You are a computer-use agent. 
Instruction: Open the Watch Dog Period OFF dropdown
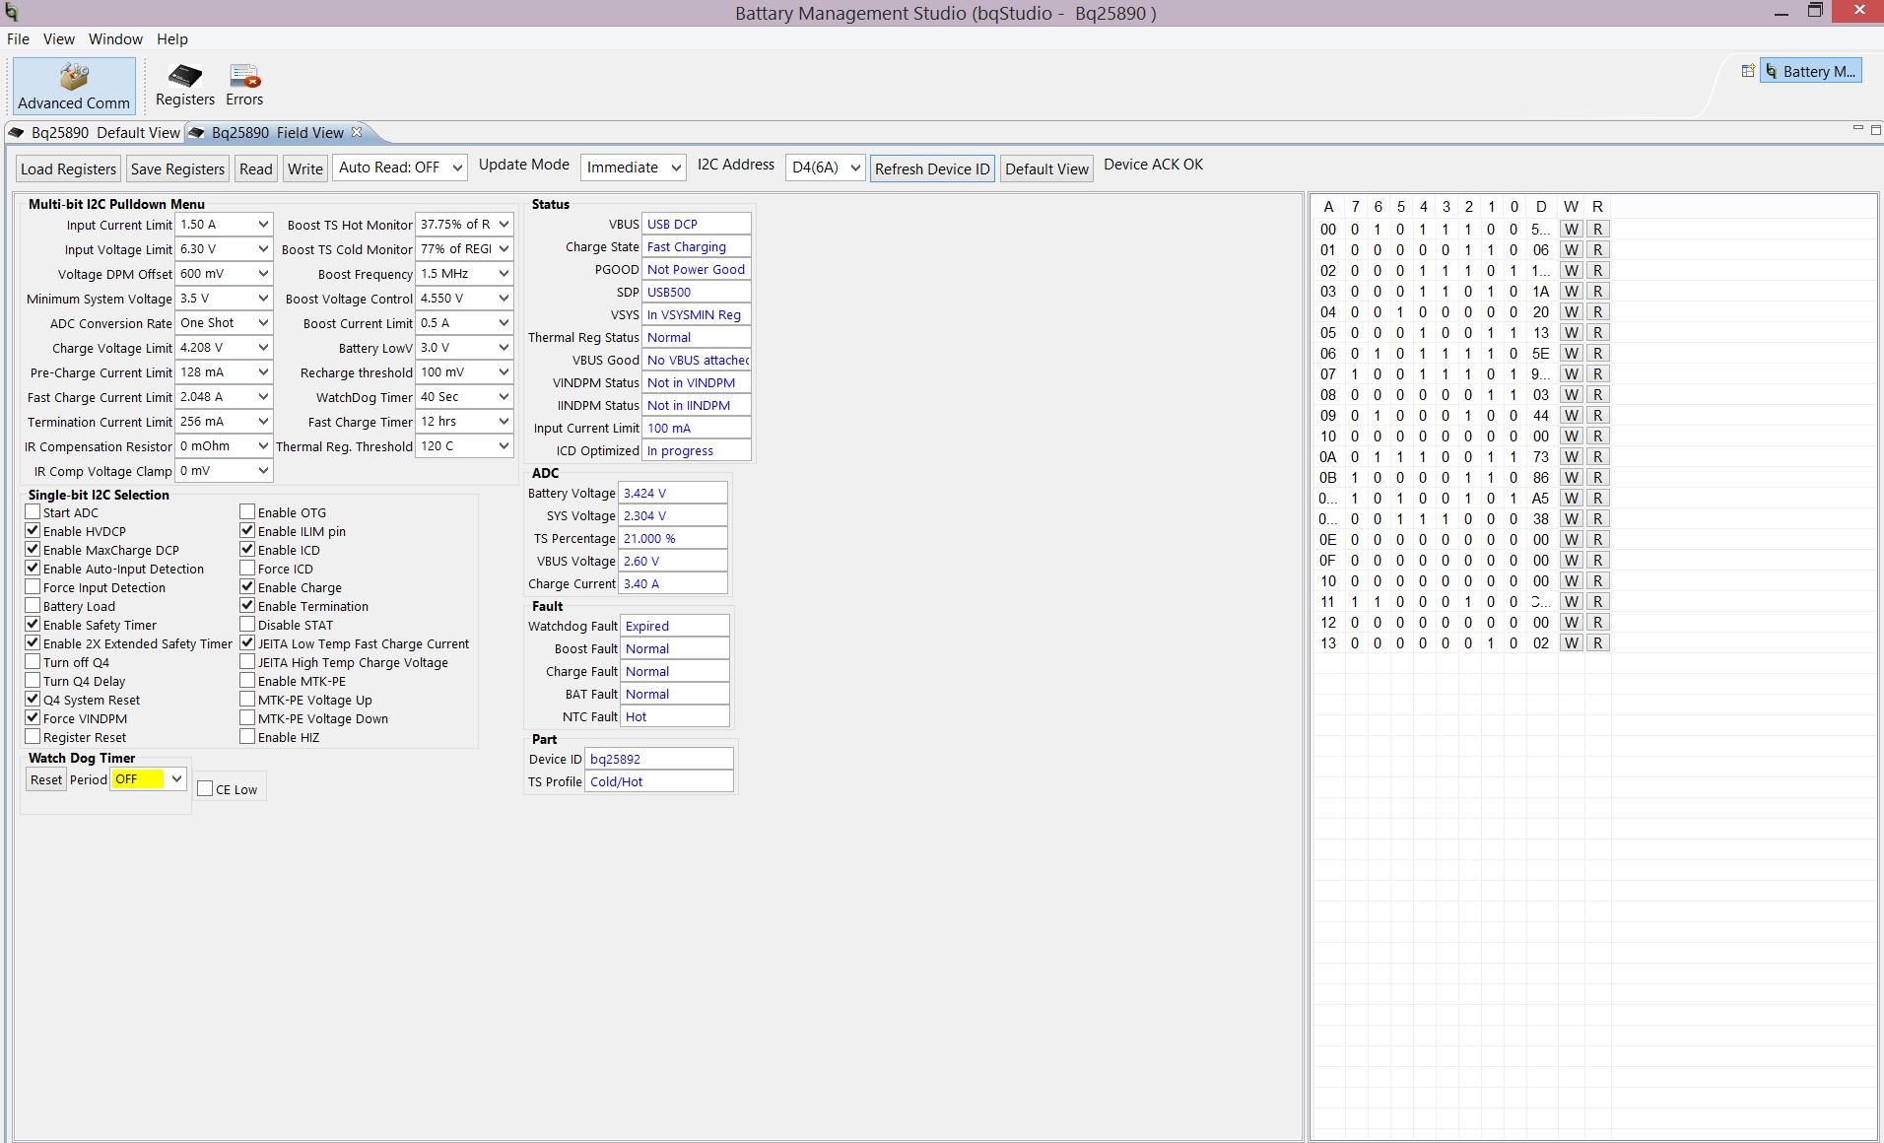[148, 779]
